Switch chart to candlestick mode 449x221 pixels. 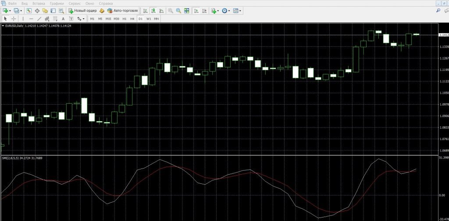153,10
